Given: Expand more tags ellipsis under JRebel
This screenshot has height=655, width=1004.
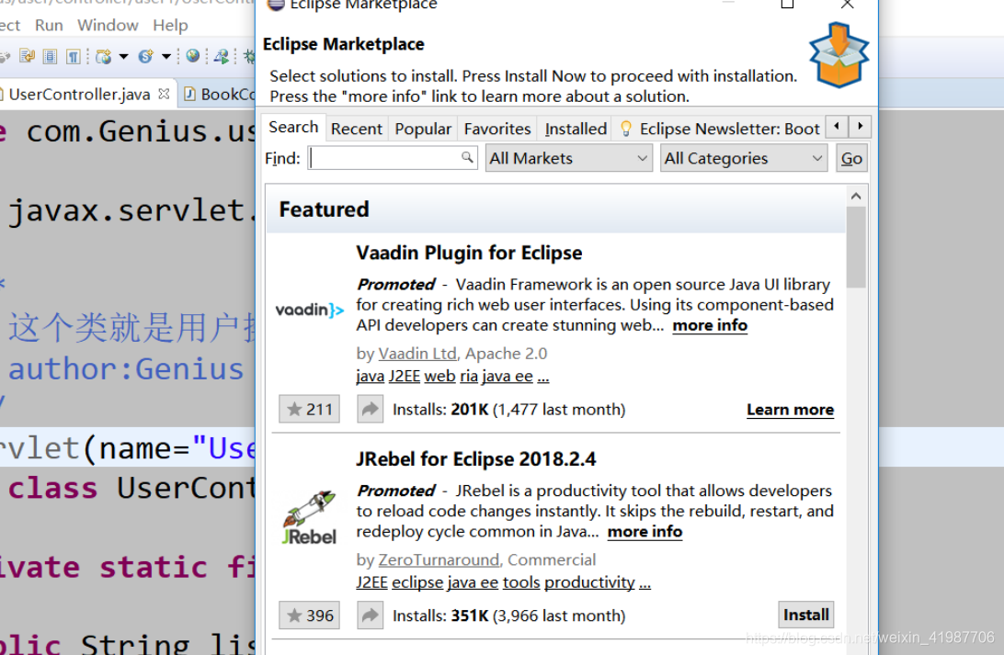Looking at the screenshot, I should [645, 582].
